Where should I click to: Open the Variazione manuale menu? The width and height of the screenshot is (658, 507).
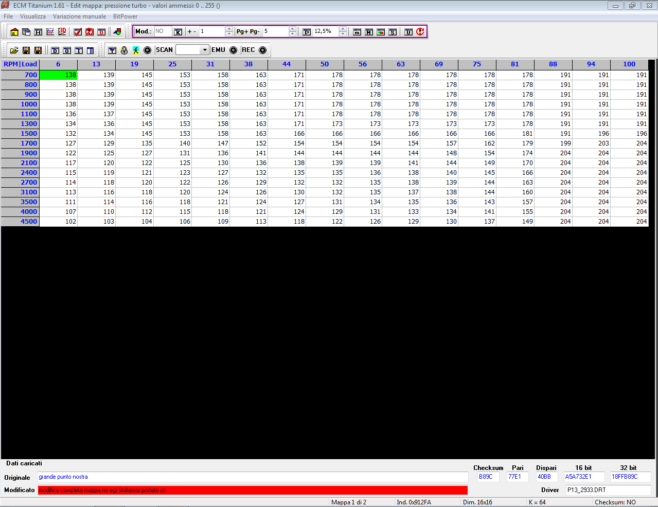[x=79, y=16]
